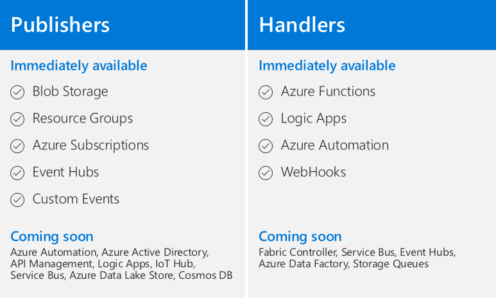Image resolution: width=496 pixels, height=298 pixels.
Task: Click the Blob Storage label
Action: coord(71,92)
